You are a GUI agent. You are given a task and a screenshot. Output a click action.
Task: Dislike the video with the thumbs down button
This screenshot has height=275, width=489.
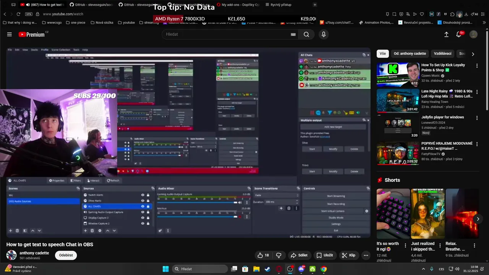click(279, 255)
